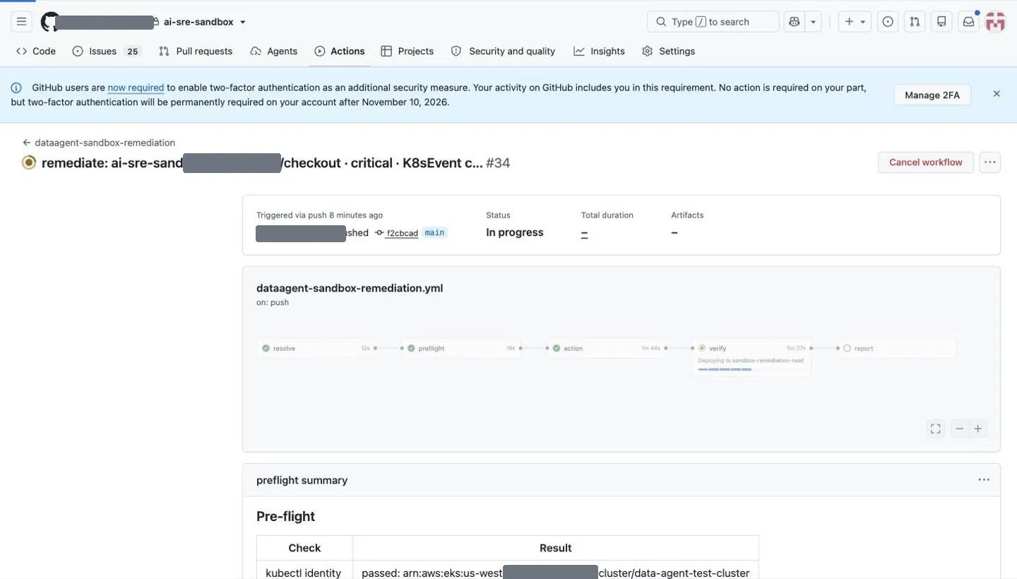Focus the 'Type / to search' box
The height and width of the screenshot is (579, 1017).
(x=713, y=22)
